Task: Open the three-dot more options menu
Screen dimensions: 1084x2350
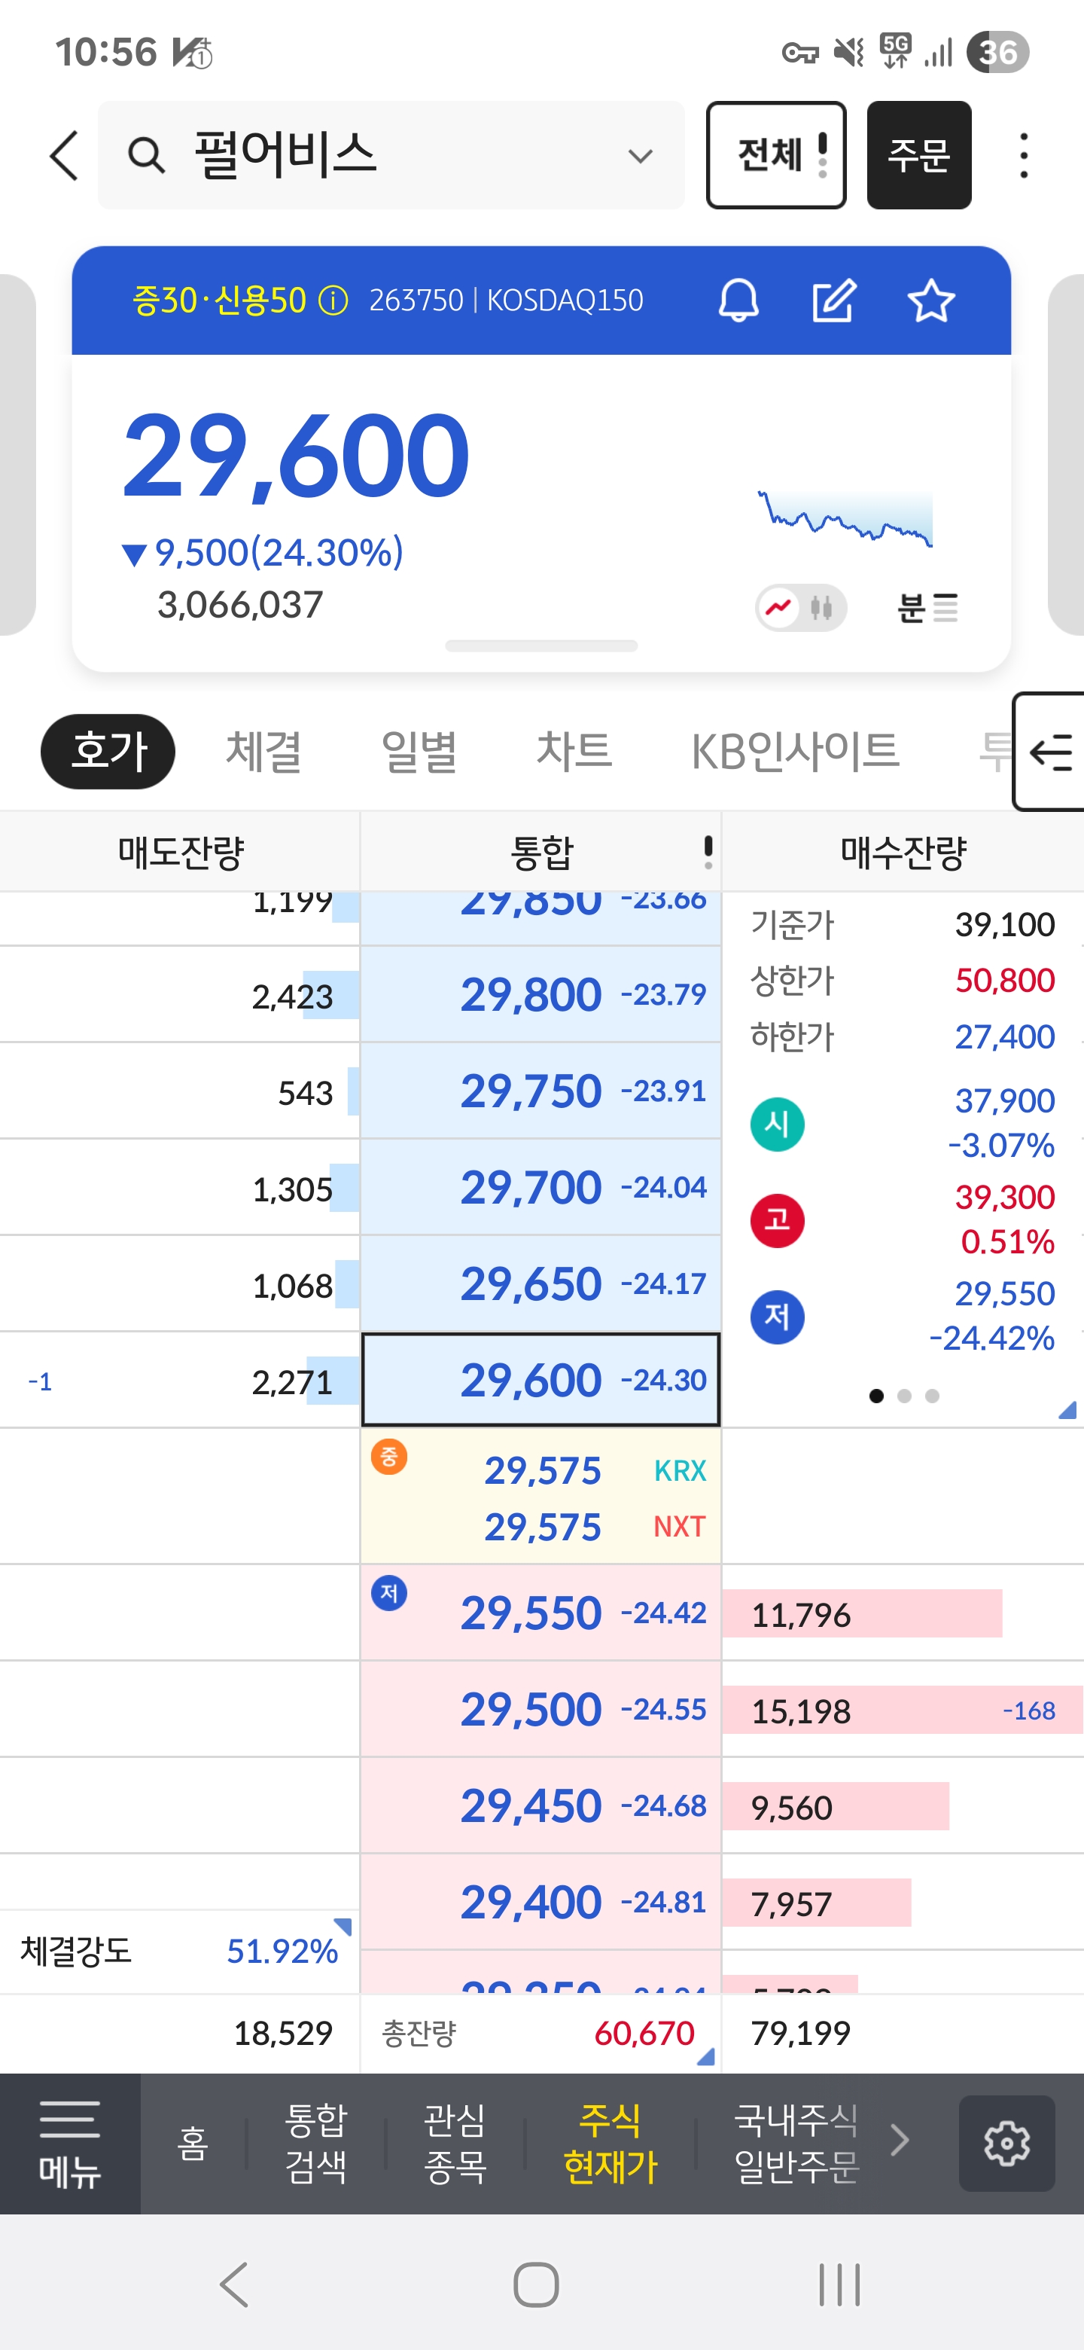Action: point(1023,155)
